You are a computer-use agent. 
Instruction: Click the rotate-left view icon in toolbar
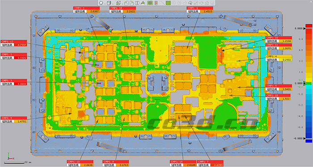(126, 3)
